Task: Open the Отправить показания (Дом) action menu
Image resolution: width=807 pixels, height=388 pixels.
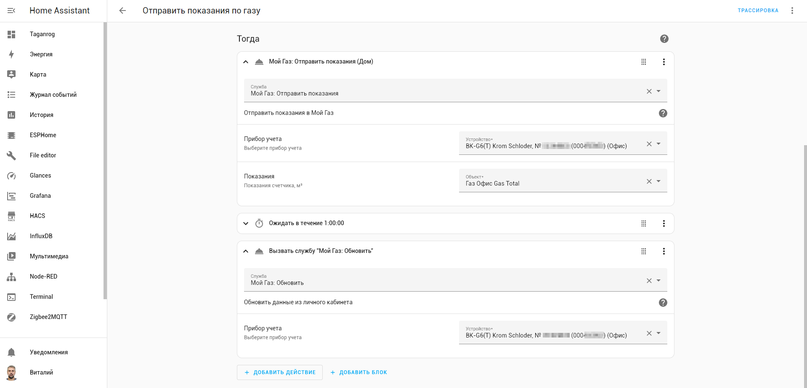Action: coord(664,62)
